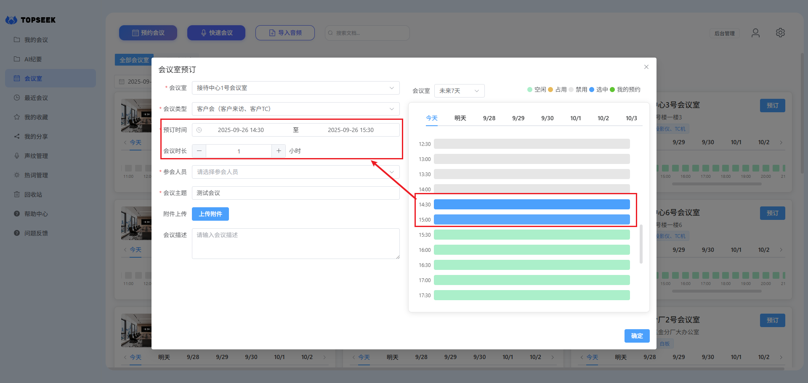
Task: Decrease meeting duration with minus button
Action: [199, 151]
